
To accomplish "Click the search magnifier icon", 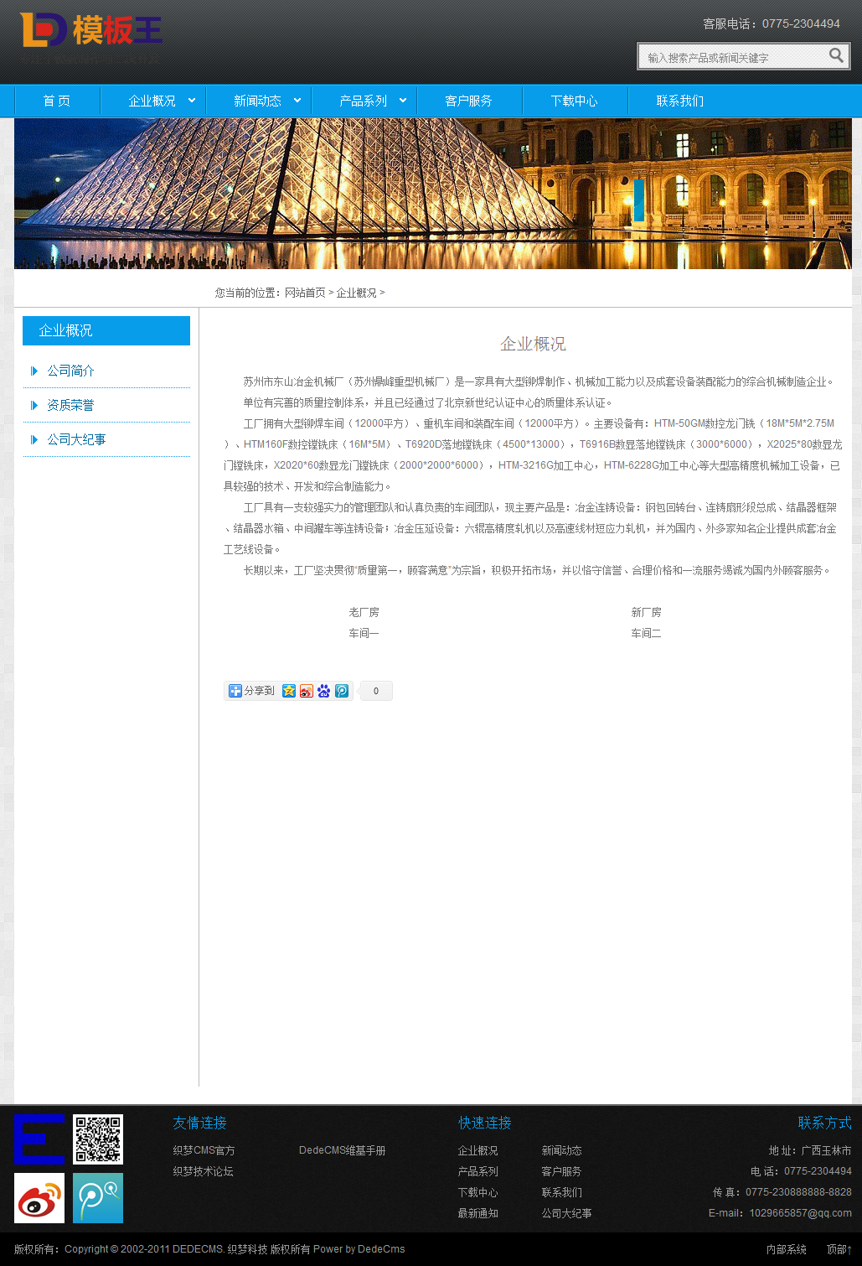I will click(836, 55).
